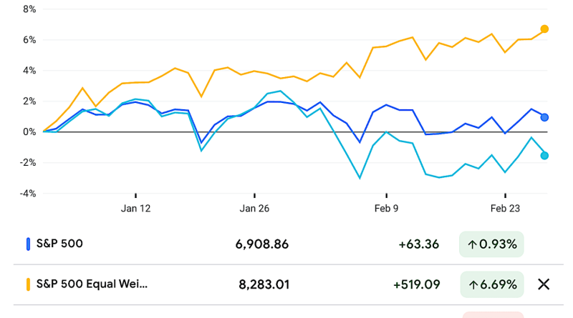The image size is (573, 318).
Task: Click the Equal Weight price 8,283.01
Action: [x=264, y=284]
